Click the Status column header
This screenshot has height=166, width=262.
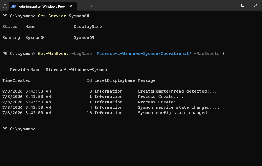[x=10, y=27]
